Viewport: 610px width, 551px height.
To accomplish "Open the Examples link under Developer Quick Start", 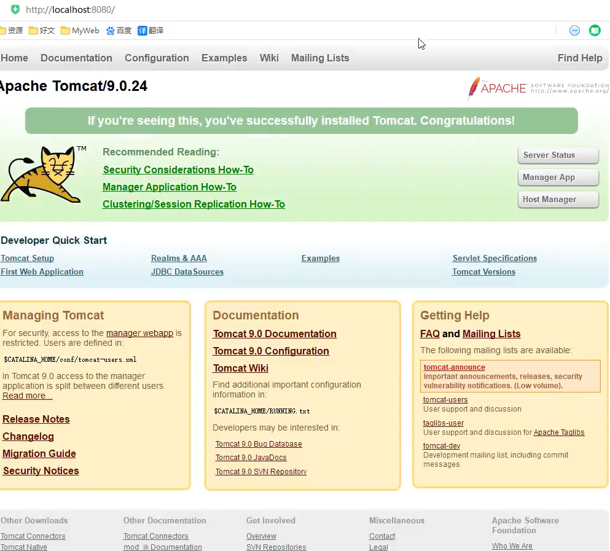I will 321,258.
